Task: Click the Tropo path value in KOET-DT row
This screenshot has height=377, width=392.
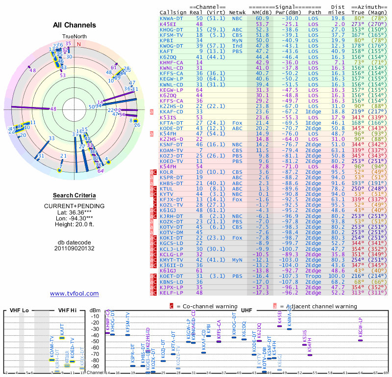Action: click(x=313, y=276)
